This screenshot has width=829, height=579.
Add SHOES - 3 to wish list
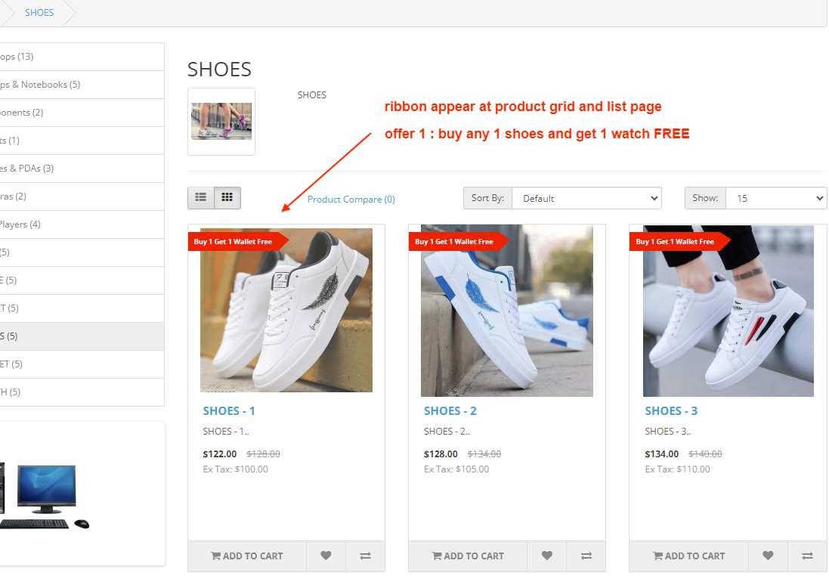point(768,556)
